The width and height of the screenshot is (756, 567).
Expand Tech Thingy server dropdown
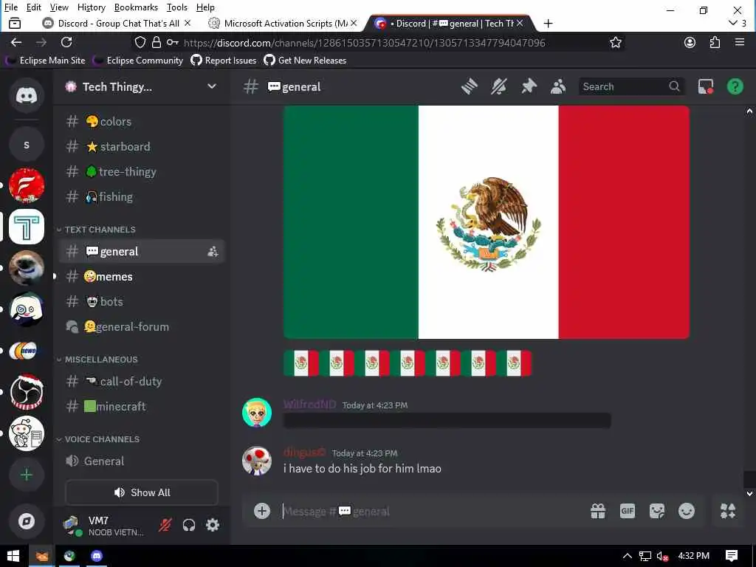coord(212,86)
